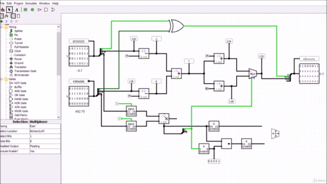Show simulation hierarchy tree icon

tap(7, 16)
